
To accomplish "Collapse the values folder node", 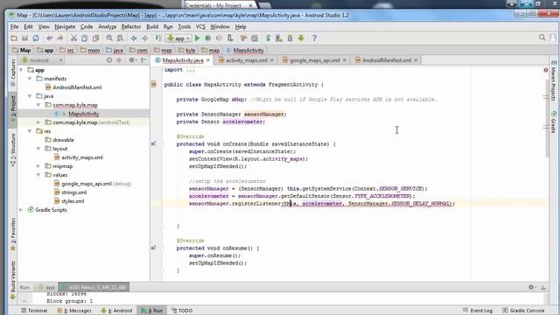I will [38, 175].
